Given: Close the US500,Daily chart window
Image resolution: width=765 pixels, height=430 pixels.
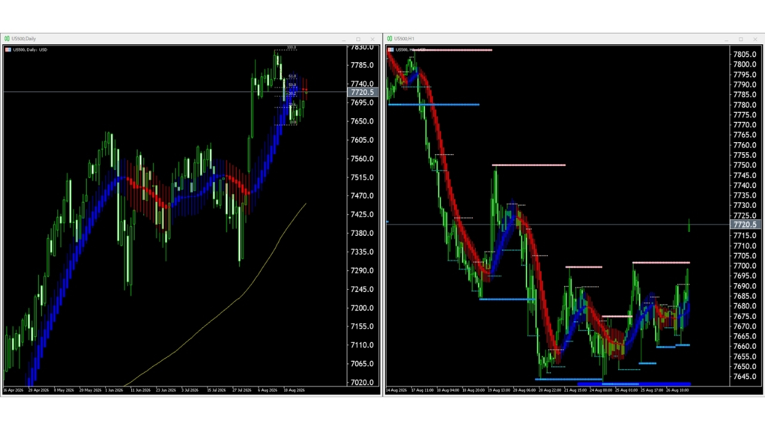Looking at the screenshot, I should click(372, 39).
